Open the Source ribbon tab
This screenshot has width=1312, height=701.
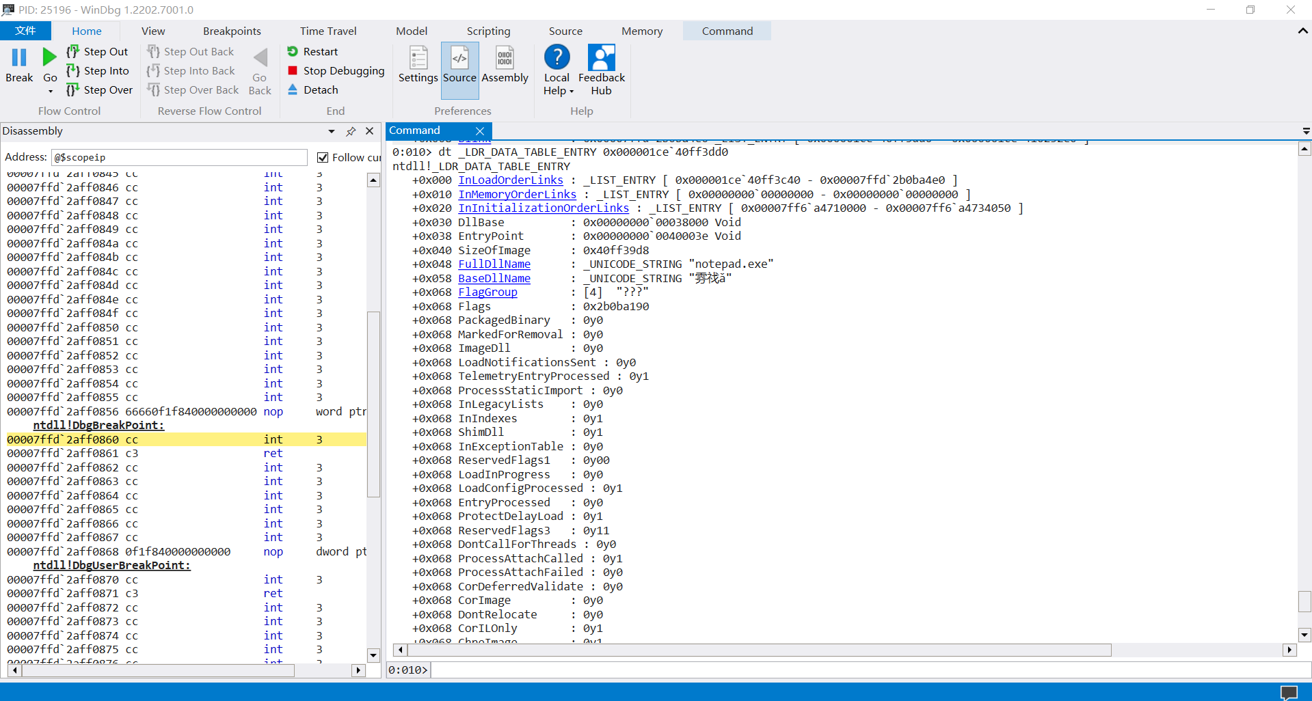565,31
